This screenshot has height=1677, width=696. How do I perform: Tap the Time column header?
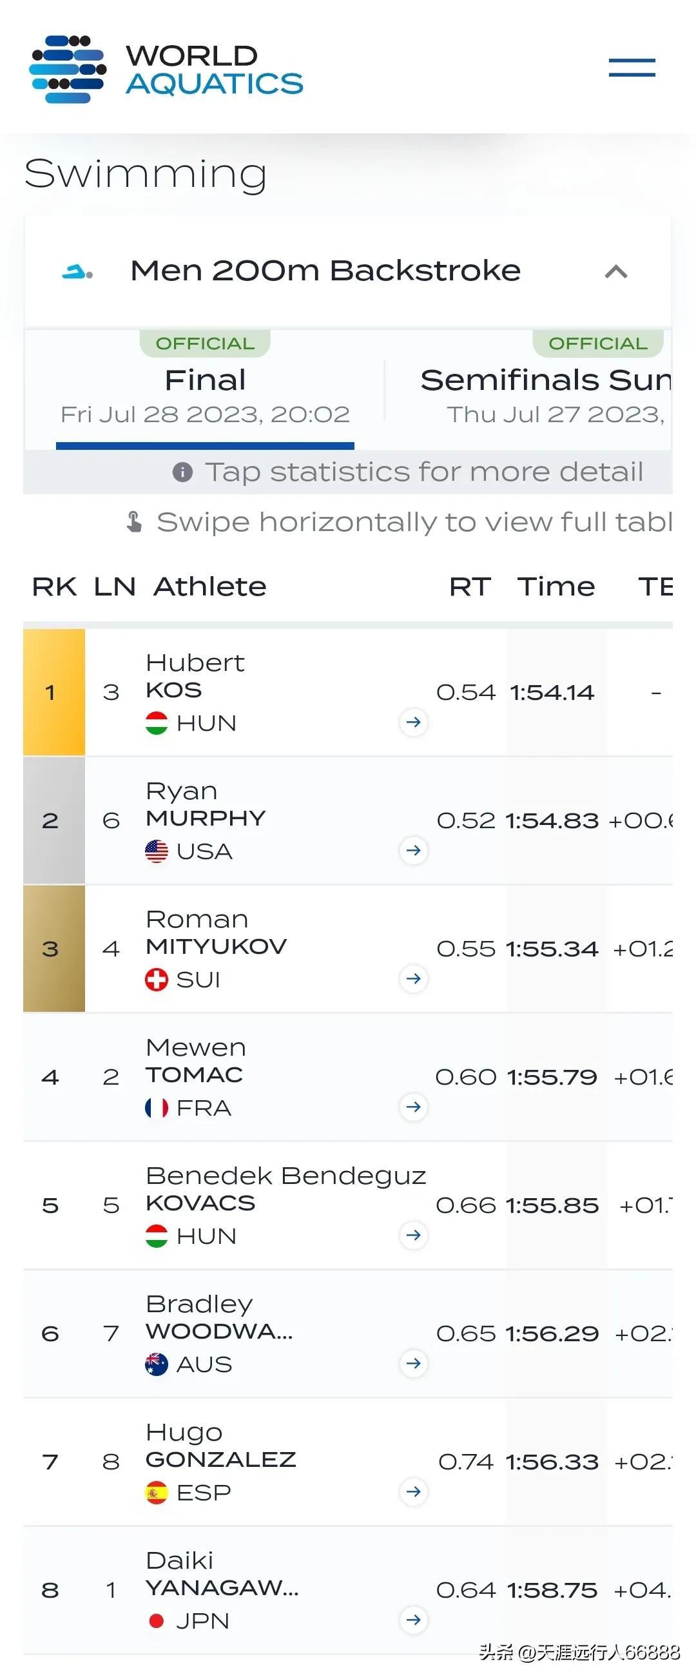coord(557,586)
